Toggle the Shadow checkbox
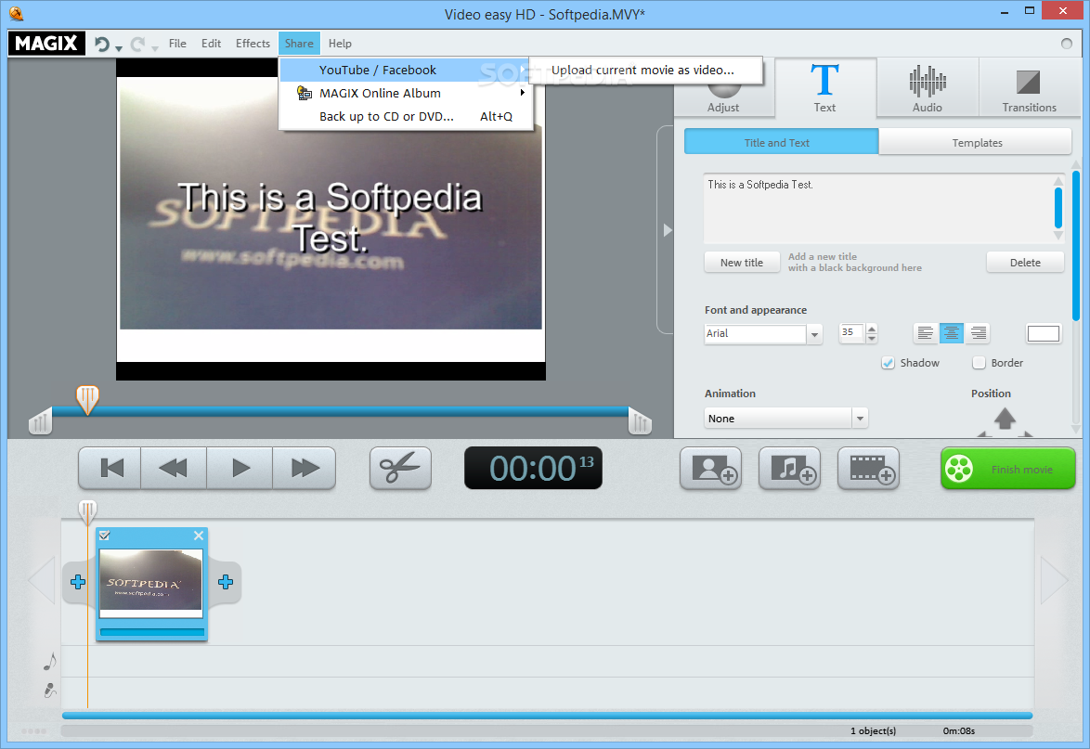The width and height of the screenshot is (1090, 749). (888, 363)
